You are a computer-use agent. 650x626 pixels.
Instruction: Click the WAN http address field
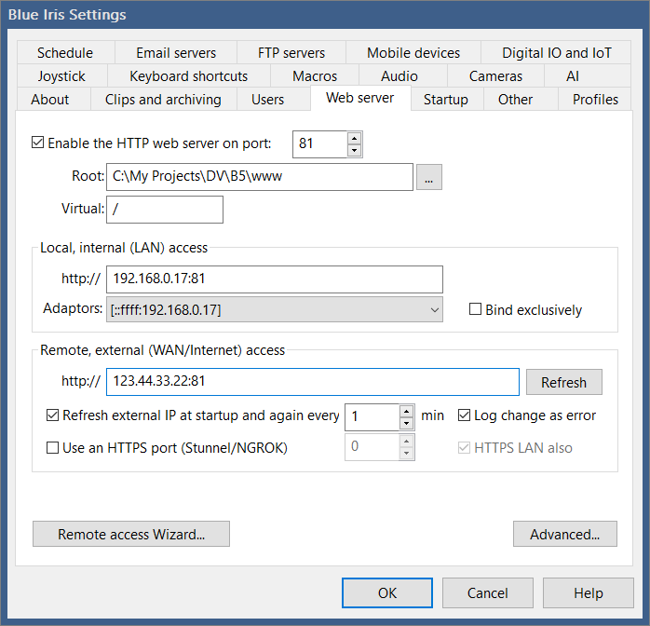[313, 381]
